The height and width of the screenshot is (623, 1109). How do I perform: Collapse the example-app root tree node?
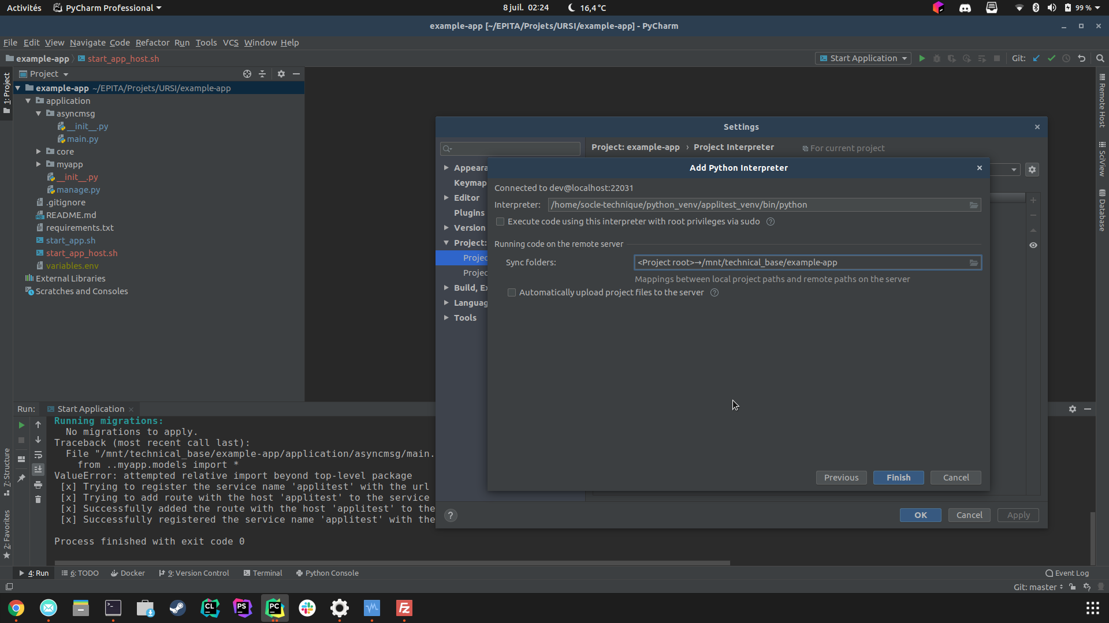18,88
